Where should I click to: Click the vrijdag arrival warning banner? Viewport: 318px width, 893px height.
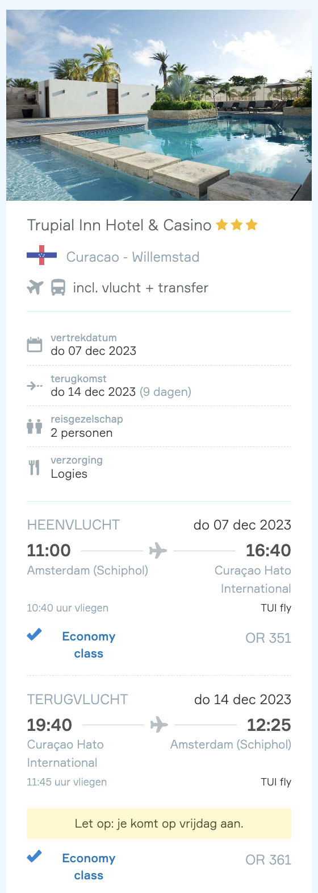(x=159, y=824)
